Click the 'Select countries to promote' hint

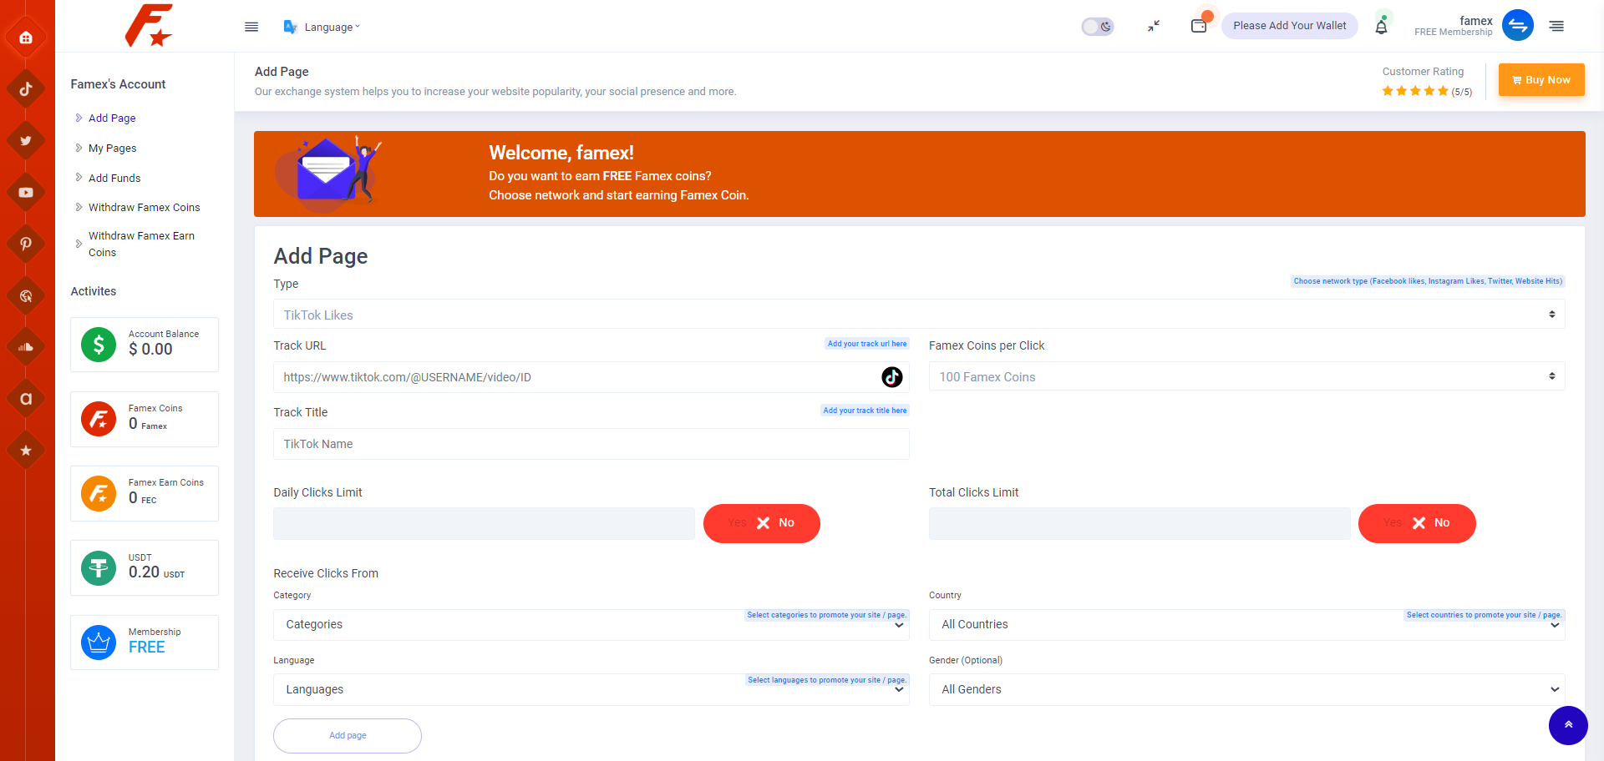[1484, 615]
